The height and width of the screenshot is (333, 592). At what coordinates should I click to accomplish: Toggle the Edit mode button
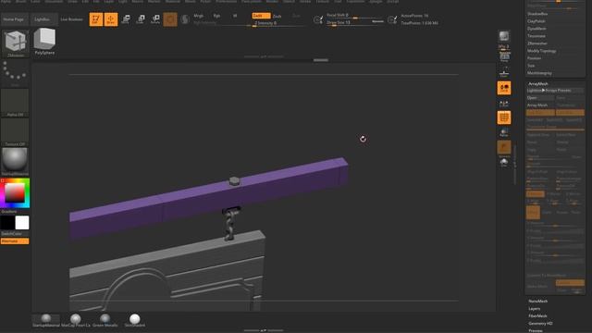tap(96, 19)
